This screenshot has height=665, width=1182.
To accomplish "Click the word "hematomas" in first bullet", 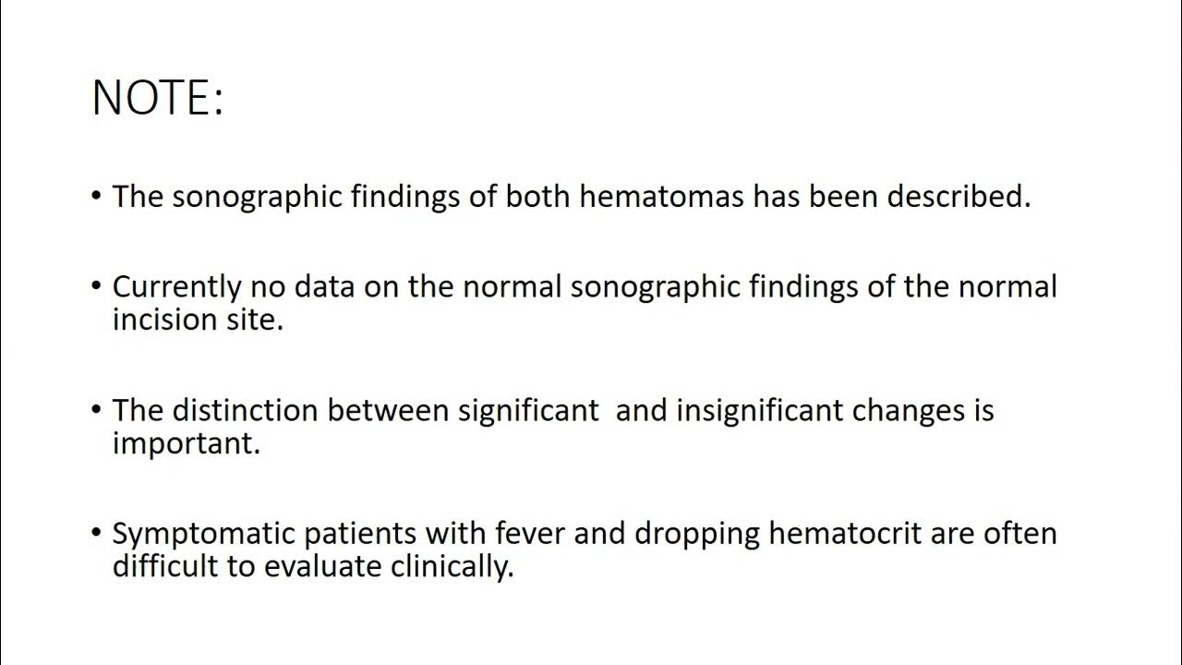I will pyautogui.click(x=661, y=197).
